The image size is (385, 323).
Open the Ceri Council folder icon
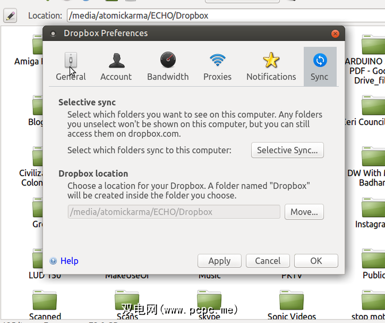pyautogui.click(x=373, y=105)
